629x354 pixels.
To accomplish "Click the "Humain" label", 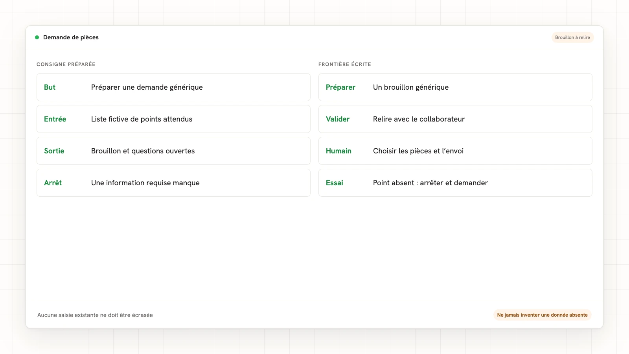I will click(338, 151).
